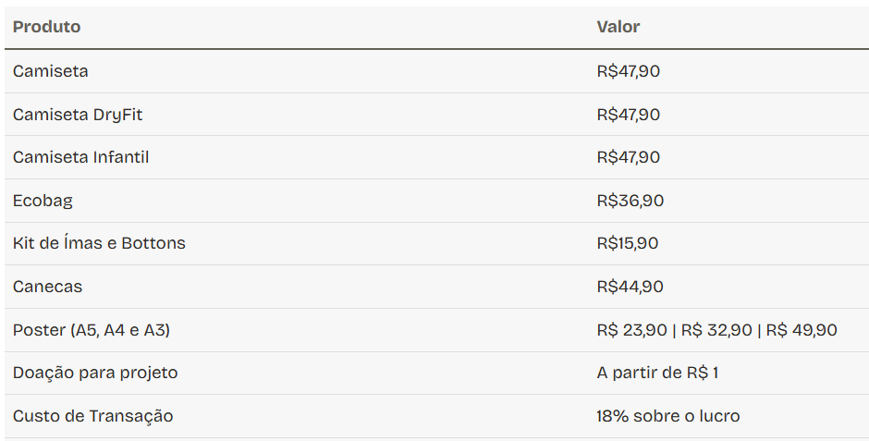Image resolution: width=869 pixels, height=441 pixels.
Task: Click the poster price R$ 23,90
Action: pos(632,330)
